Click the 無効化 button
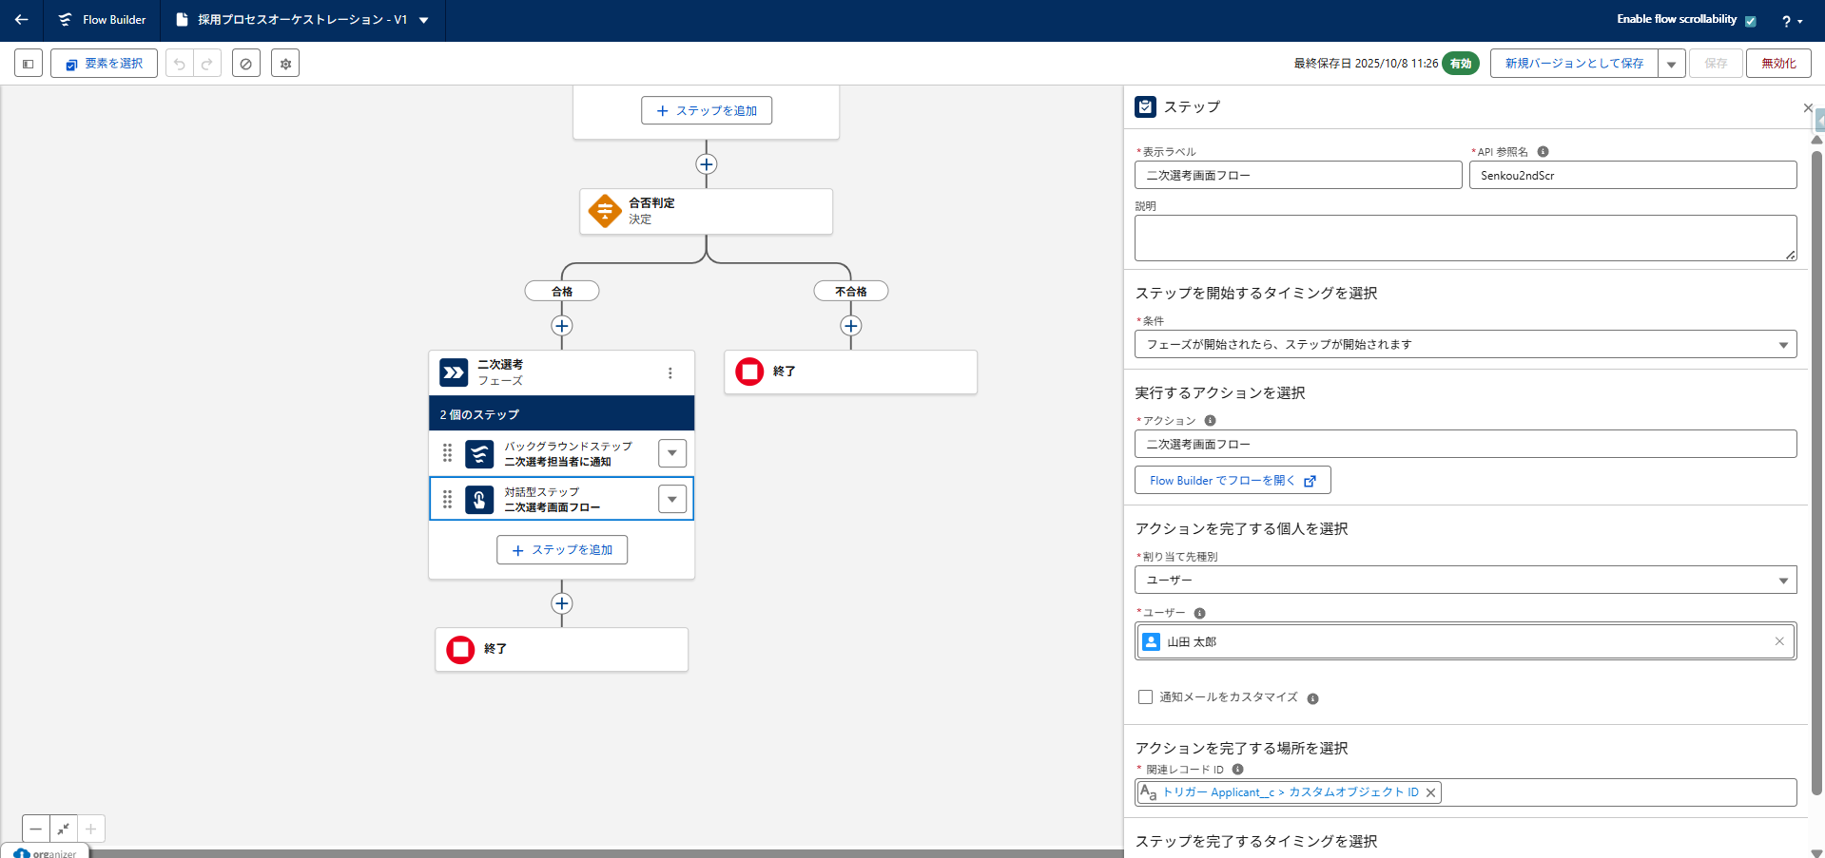1825x858 pixels. click(1777, 64)
